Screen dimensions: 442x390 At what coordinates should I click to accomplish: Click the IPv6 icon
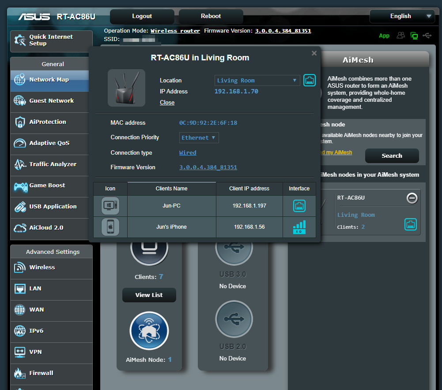point(20,331)
